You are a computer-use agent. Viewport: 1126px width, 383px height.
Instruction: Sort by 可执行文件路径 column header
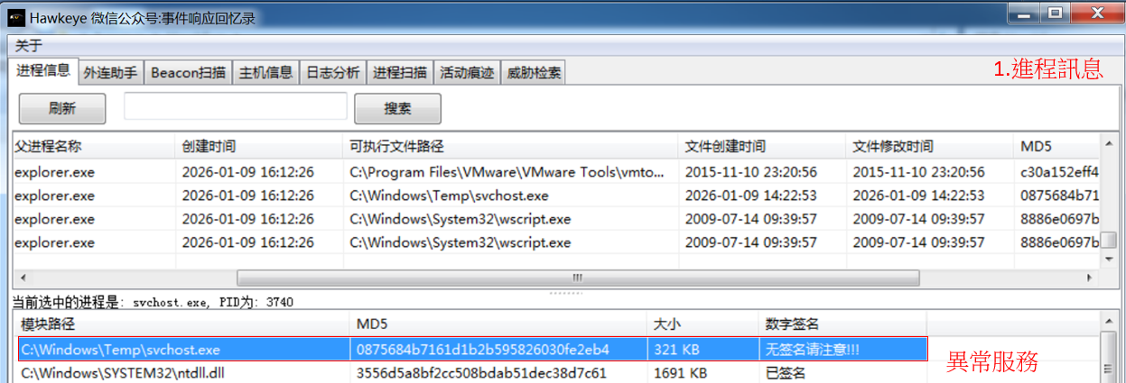point(510,146)
